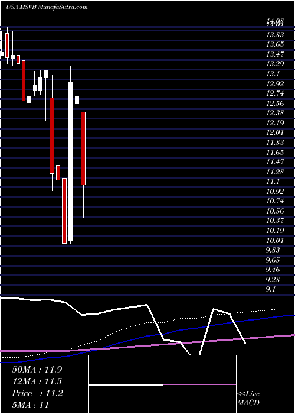Select the 10.74 price axis label
Screen dimensions: 295x414
coord(275,201)
